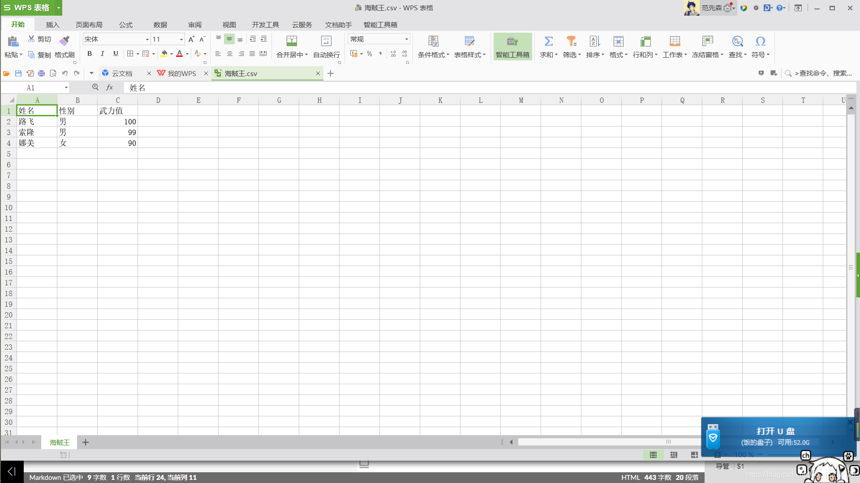Click the Format Painter brush icon
The image size is (860, 483).
[x=64, y=41]
